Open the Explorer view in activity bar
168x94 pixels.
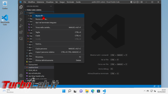point(21,7)
